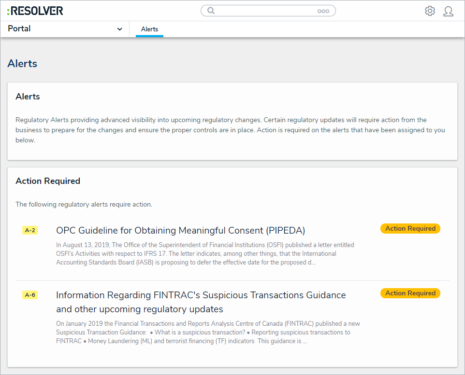The width and height of the screenshot is (465, 375).
Task: Click the Portal label text
Action: click(19, 29)
